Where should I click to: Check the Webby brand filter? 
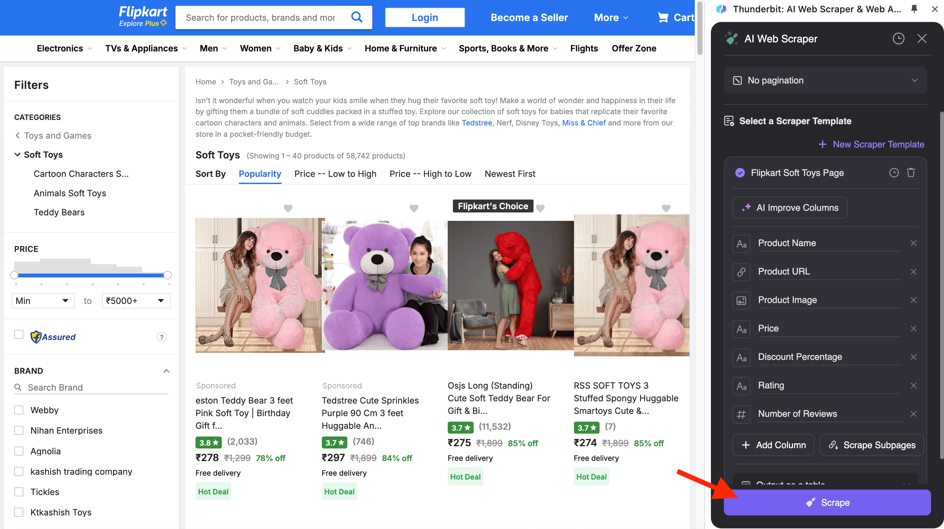tap(19, 410)
